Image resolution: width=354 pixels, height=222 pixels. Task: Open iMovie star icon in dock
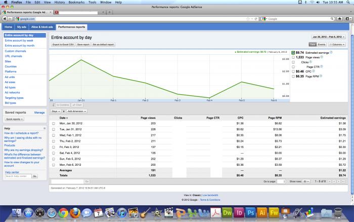coord(157,213)
